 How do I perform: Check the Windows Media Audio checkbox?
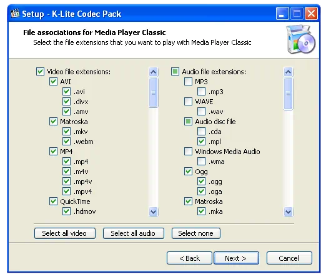coord(188,152)
